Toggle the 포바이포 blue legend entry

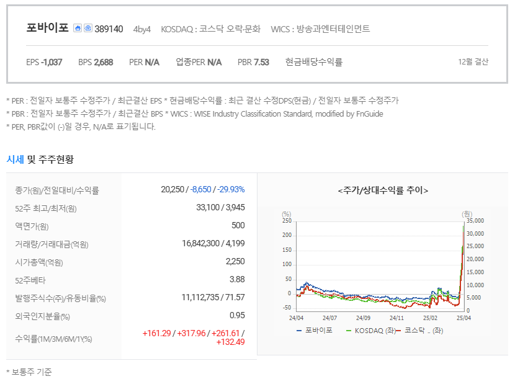click(x=315, y=331)
